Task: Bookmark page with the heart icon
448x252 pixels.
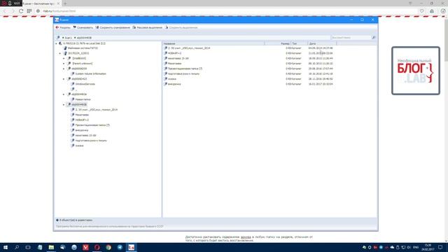Action: coord(421,11)
